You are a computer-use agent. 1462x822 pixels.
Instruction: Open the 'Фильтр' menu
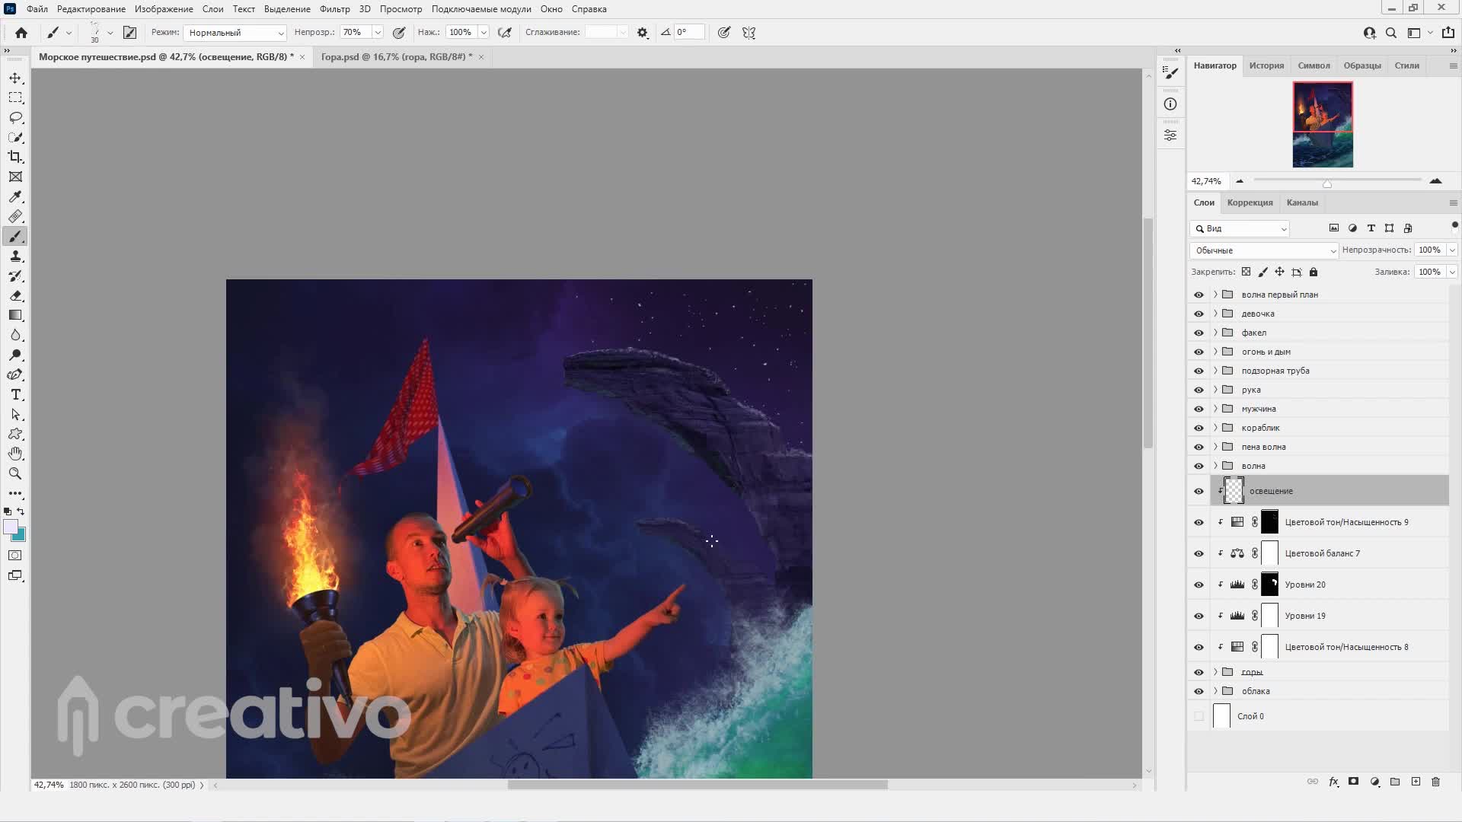point(334,9)
